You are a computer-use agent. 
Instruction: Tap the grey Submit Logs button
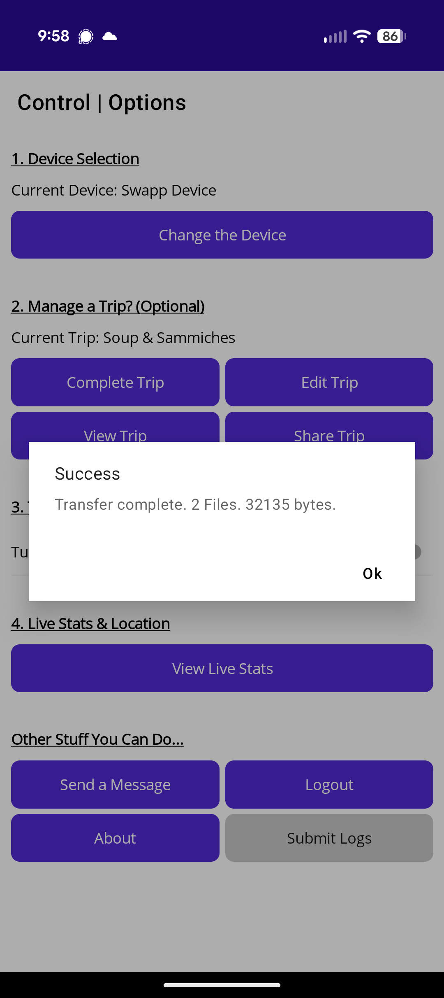point(329,838)
